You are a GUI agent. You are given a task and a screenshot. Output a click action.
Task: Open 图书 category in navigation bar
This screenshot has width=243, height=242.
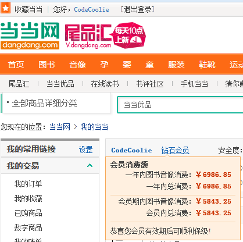click(47, 65)
